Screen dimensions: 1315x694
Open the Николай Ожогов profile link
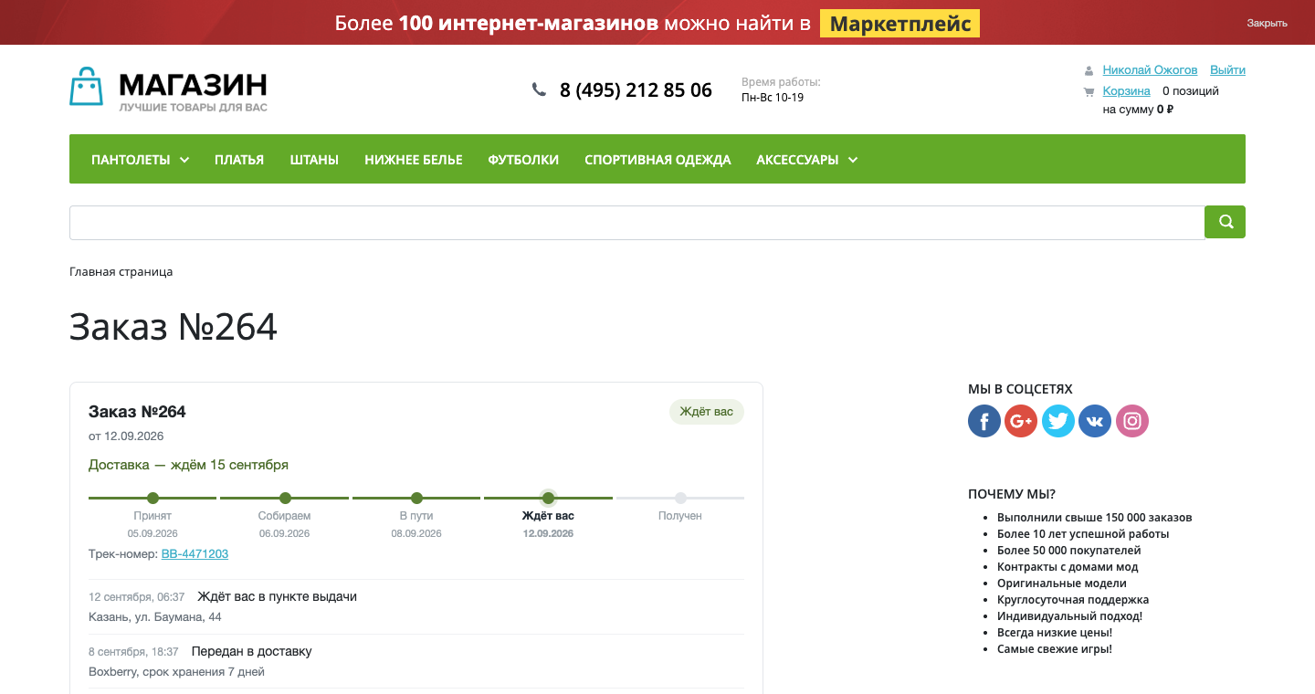[1150, 70]
